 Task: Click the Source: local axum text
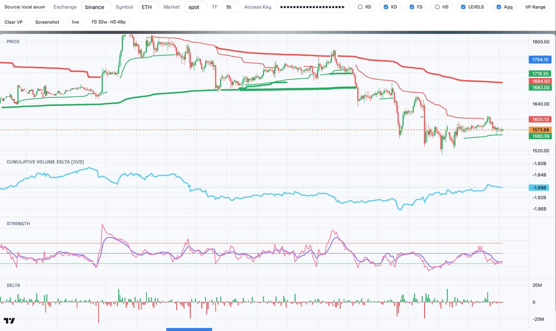pyautogui.click(x=25, y=7)
